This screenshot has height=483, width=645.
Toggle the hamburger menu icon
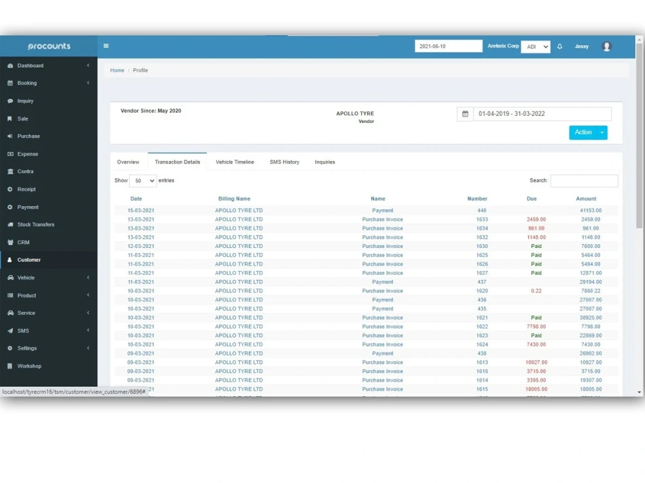(x=106, y=46)
